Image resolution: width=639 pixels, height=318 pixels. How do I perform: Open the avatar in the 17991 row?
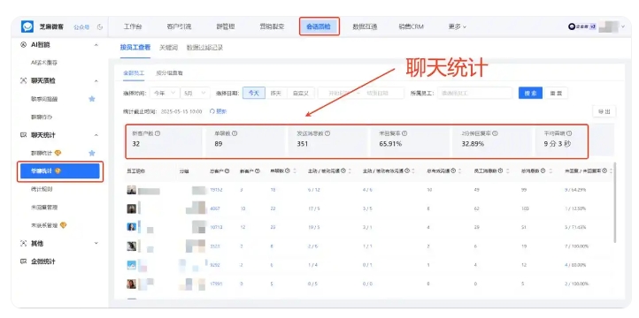click(x=131, y=284)
